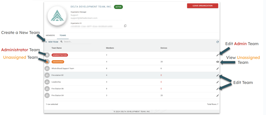This screenshot has height=115, width=266.
Task: Select the Whole Blood Support Team name
Action: coord(63,68)
